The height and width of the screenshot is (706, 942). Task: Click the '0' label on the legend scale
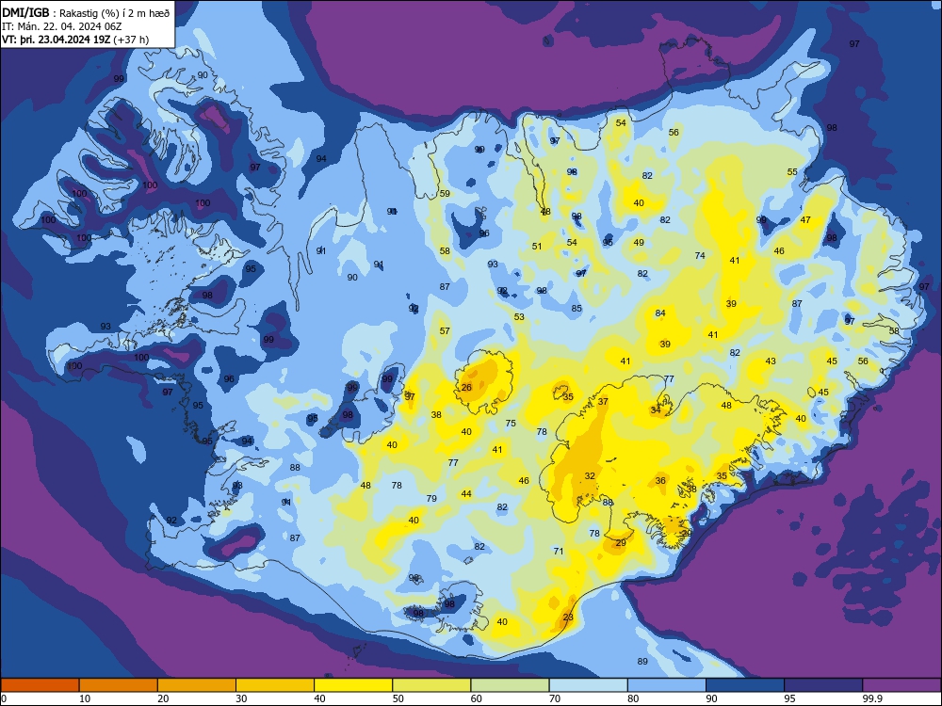pyautogui.click(x=4, y=698)
